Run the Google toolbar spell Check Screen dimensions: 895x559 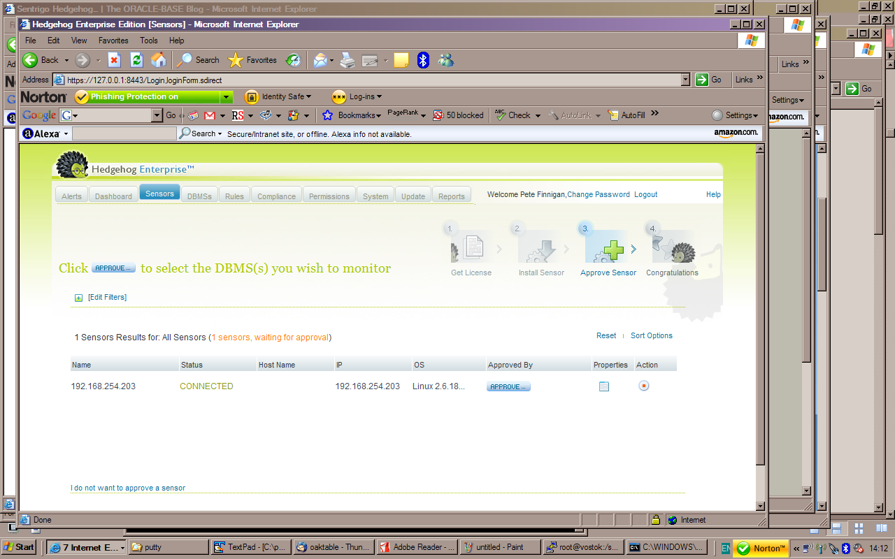(x=513, y=115)
